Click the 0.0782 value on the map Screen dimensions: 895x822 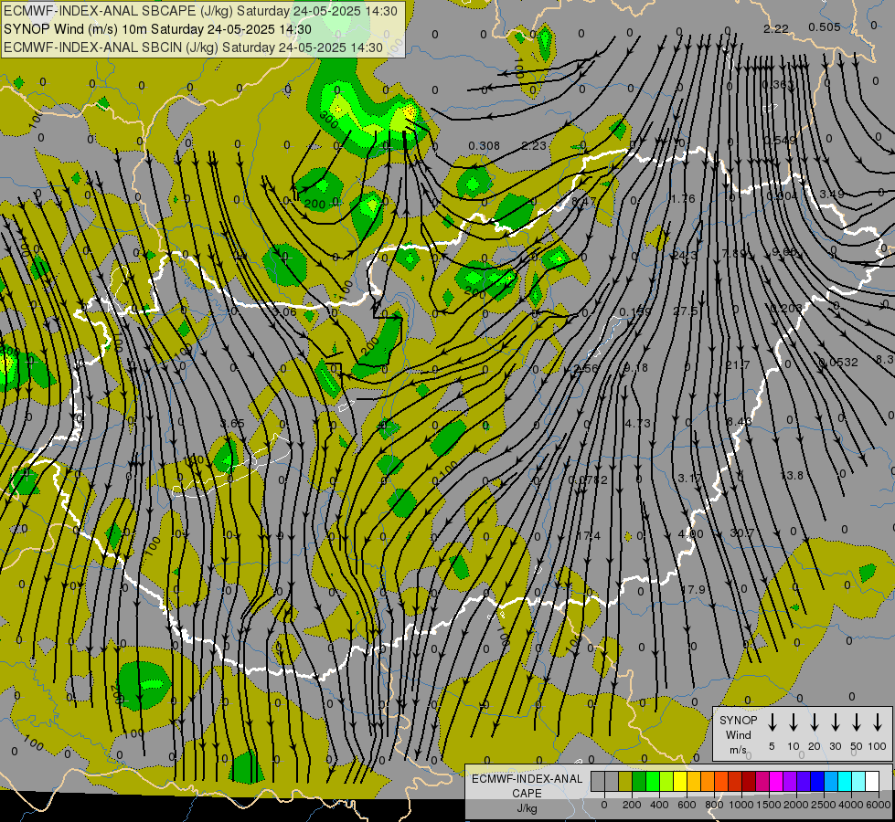(588, 479)
